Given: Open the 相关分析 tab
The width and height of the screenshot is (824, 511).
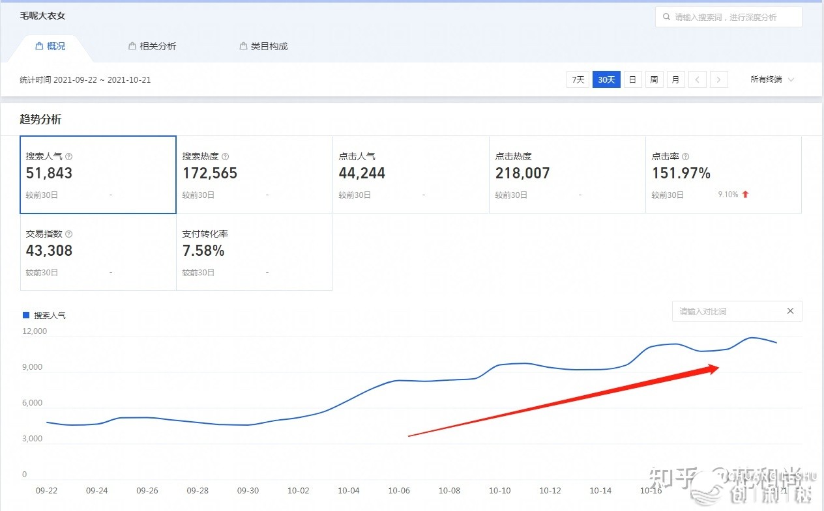Looking at the screenshot, I should [x=153, y=46].
